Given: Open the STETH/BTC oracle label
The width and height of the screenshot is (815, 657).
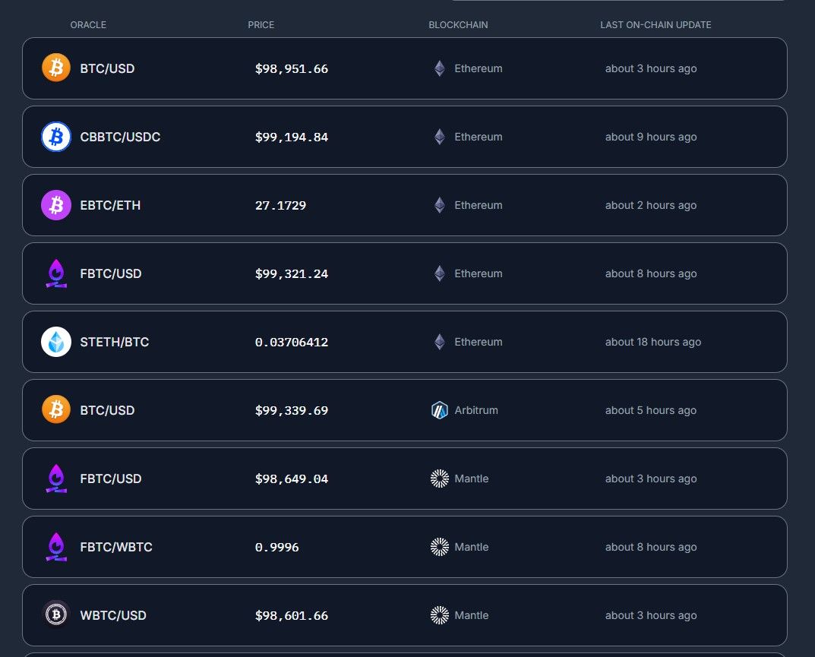Looking at the screenshot, I should pyautogui.click(x=115, y=342).
